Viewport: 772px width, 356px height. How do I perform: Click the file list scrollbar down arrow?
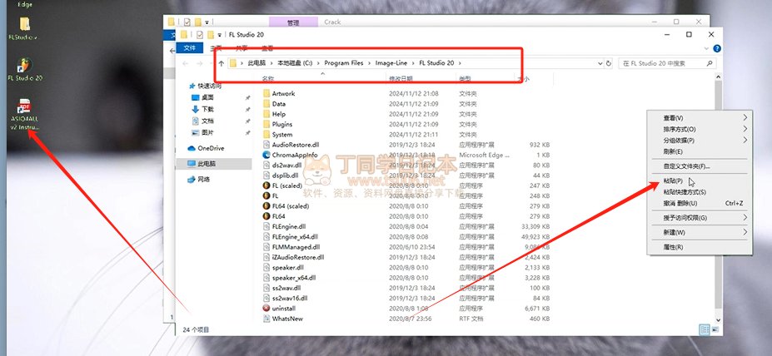[717, 319]
